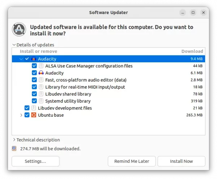Open the Settings… dialog
The width and height of the screenshot is (217, 179).
tap(35, 161)
